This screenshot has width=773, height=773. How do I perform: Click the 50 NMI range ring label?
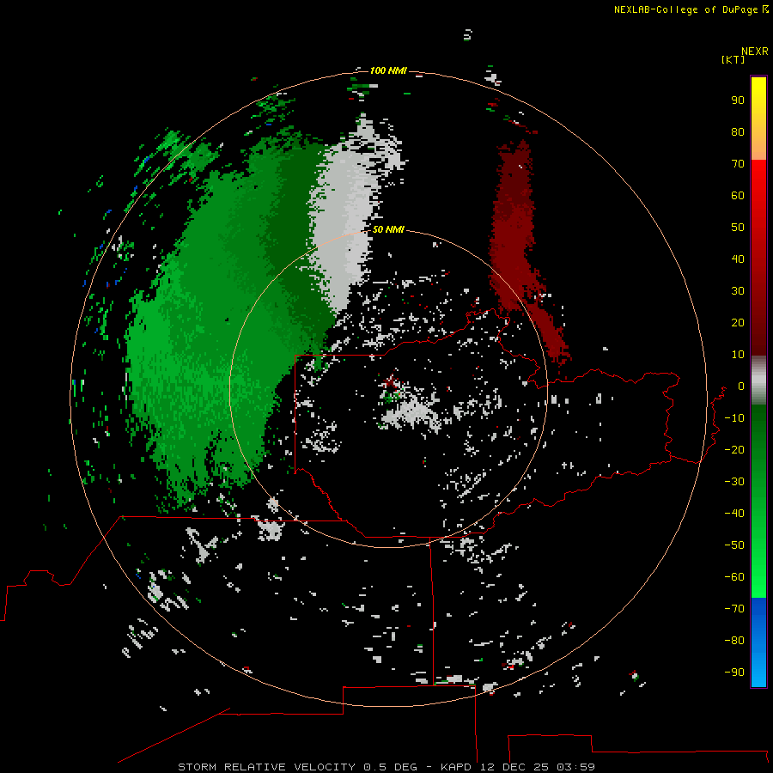tap(388, 229)
